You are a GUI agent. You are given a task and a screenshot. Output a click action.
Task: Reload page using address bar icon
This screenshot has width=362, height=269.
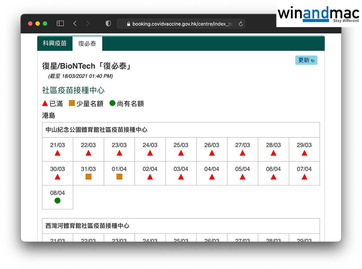coord(241,24)
